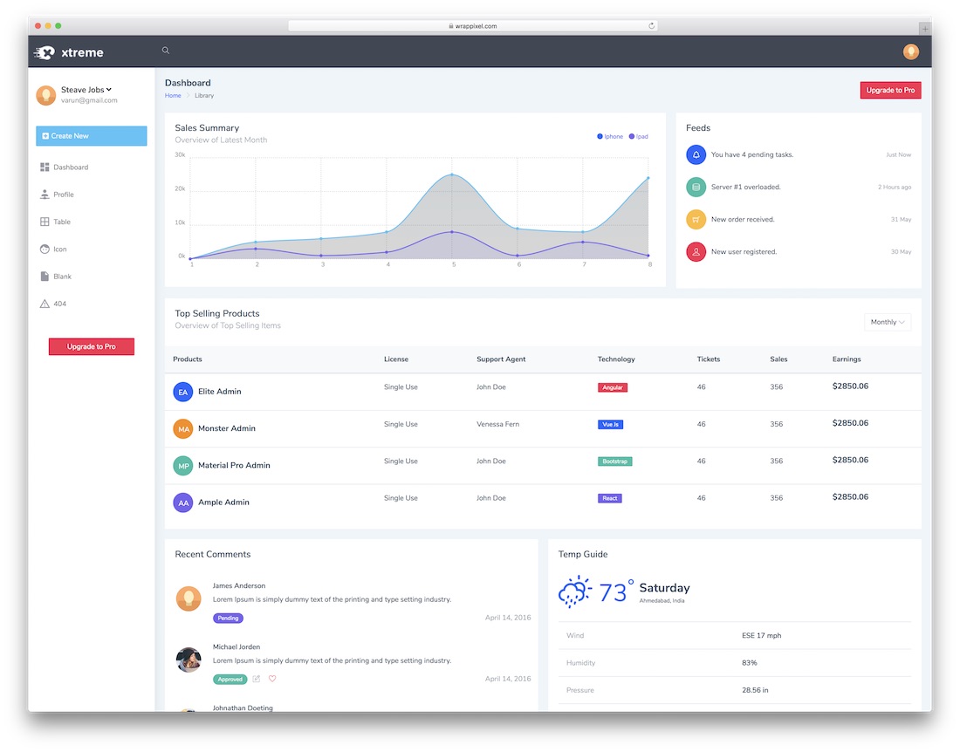960x752 pixels.
Task: Click the chart peak point at 5
Action: 452,174
